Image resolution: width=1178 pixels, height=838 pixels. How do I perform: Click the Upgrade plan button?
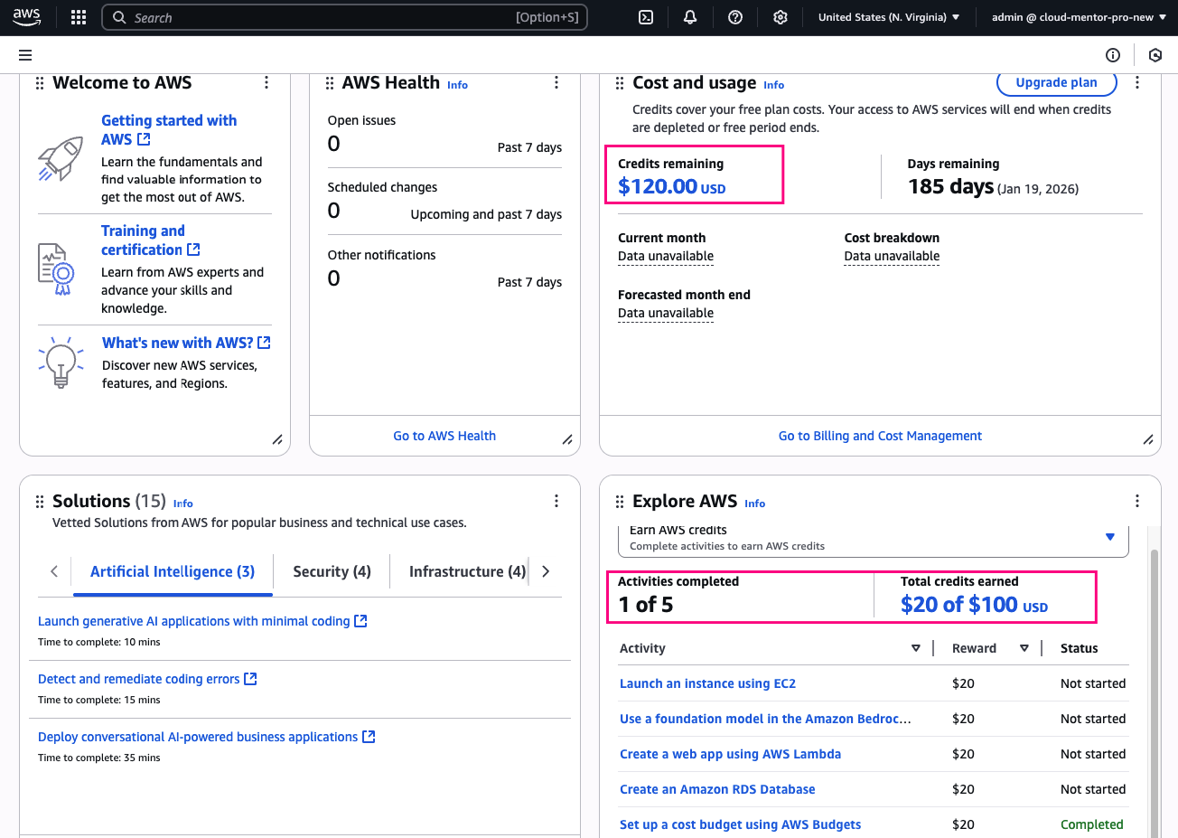(x=1056, y=82)
